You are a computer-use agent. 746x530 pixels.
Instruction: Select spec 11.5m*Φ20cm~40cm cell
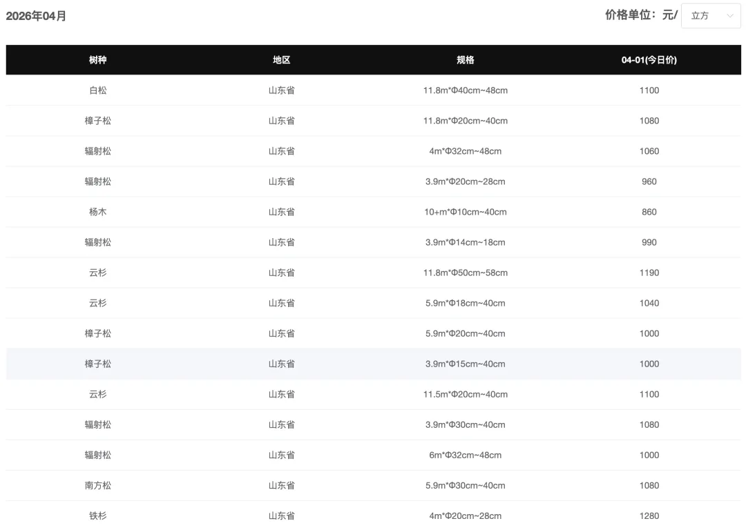pos(466,395)
